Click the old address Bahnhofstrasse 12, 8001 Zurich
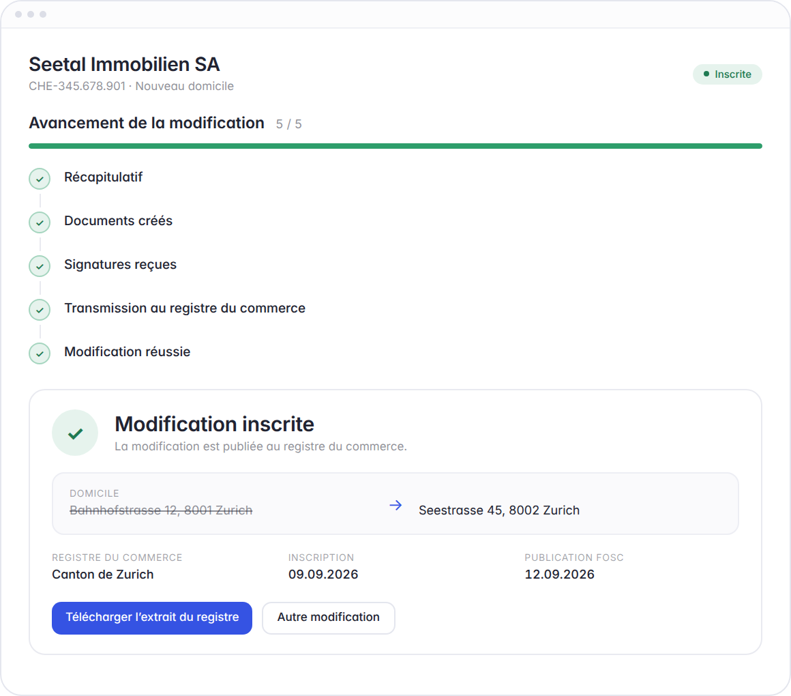 pyautogui.click(x=161, y=510)
